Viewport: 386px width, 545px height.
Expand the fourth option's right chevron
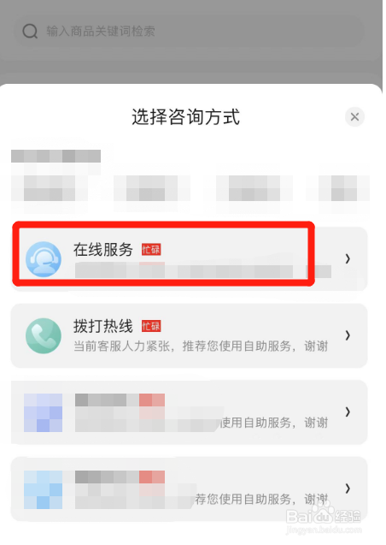point(348,489)
